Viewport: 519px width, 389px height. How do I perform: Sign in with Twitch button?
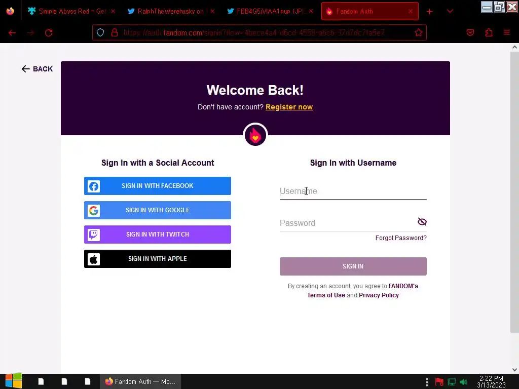point(158,235)
